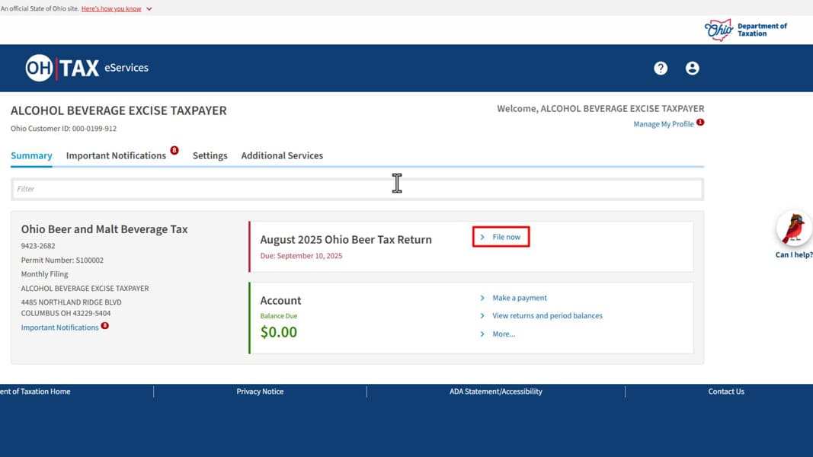This screenshot has width=813, height=457.
Task: Go to the Additional Services tab
Action: [282, 155]
